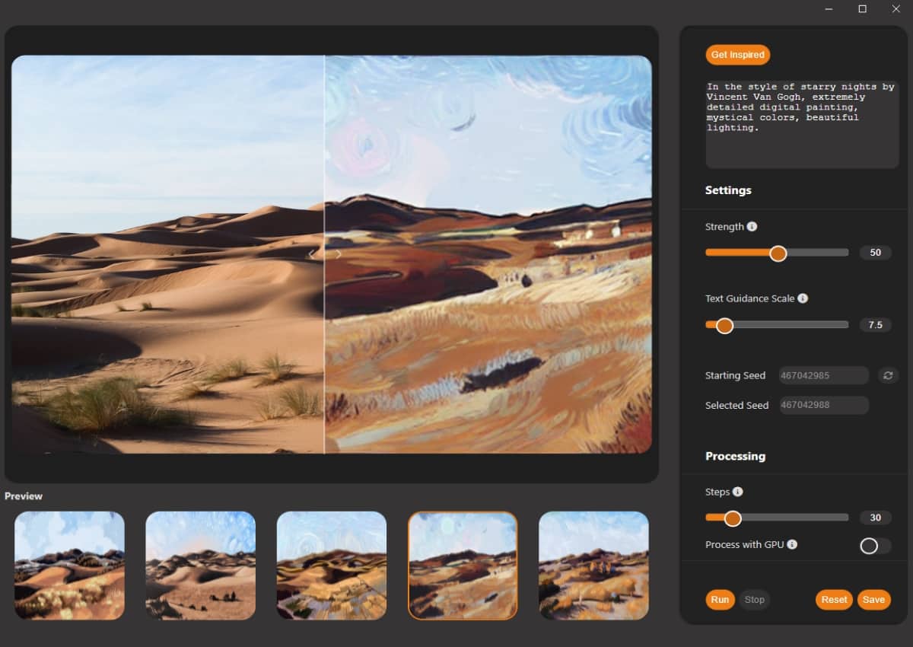Start processing with the Run button

tap(719, 600)
